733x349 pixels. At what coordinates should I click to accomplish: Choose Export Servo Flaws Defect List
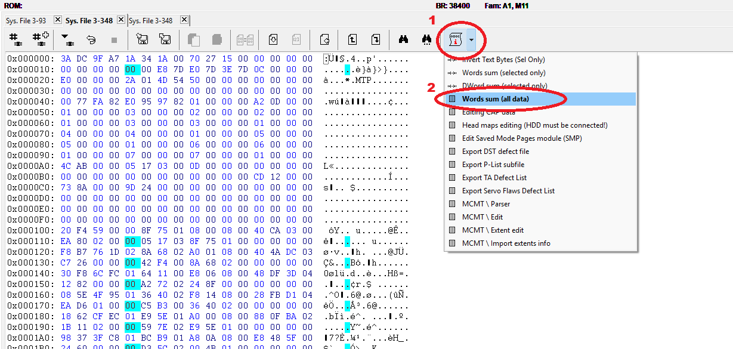[508, 191]
